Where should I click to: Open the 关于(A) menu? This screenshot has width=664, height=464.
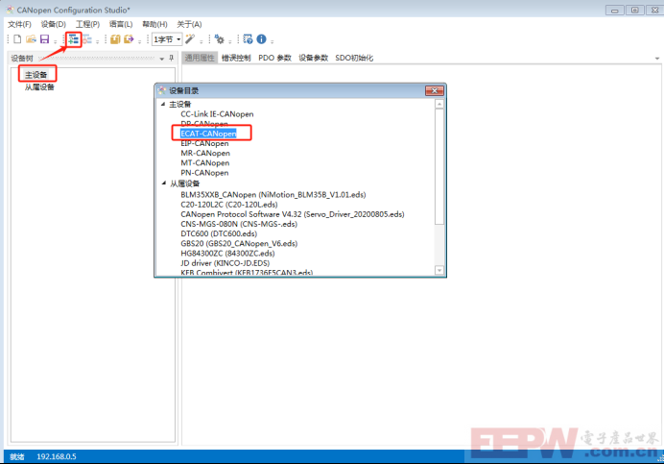189,24
